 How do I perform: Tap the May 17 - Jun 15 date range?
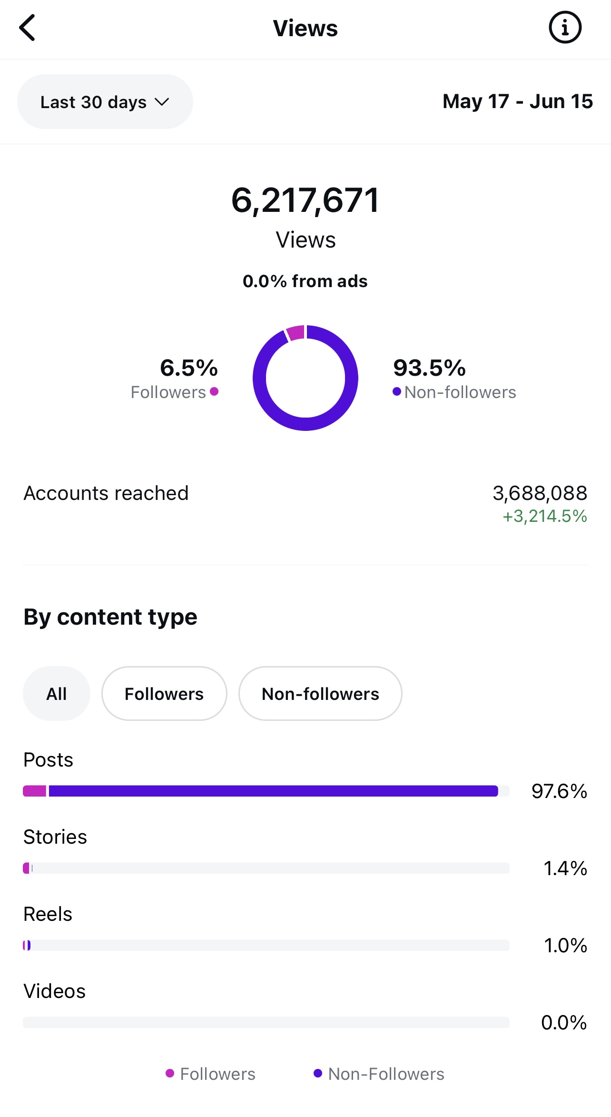pyautogui.click(x=517, y=101)
